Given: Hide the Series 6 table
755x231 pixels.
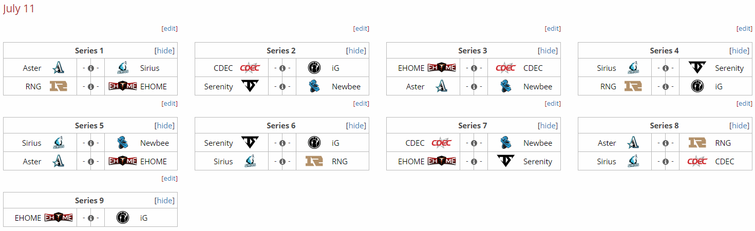Looking at the screenshot, I should (356, 125).
